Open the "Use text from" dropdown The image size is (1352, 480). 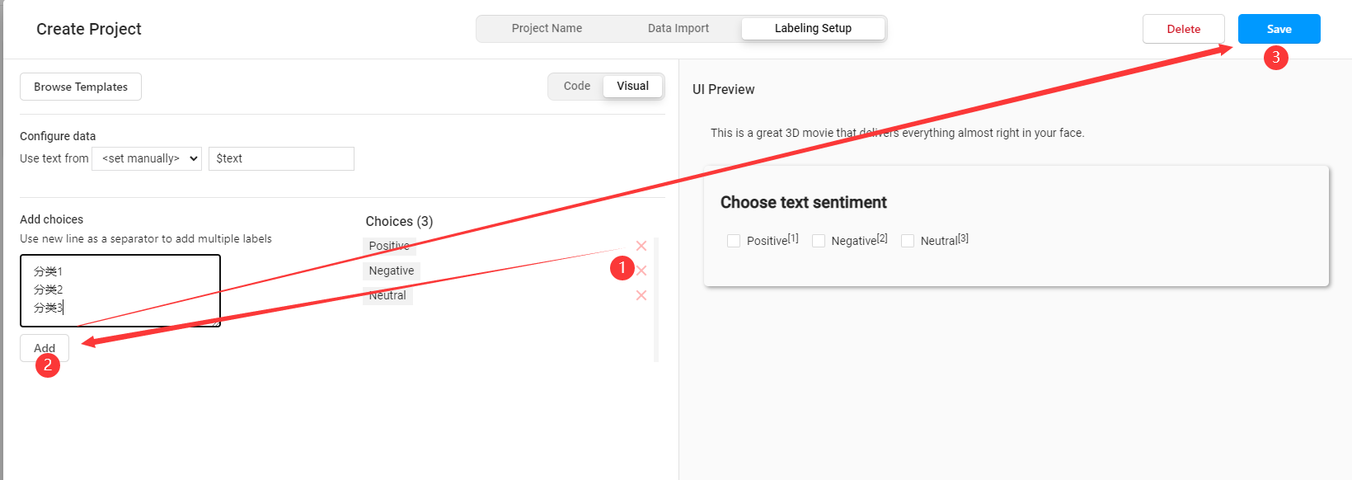pyautogui.click(x=147, y=158)
